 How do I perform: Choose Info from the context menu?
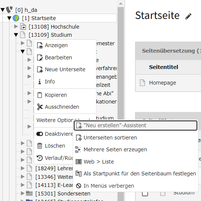pos(65,82)
